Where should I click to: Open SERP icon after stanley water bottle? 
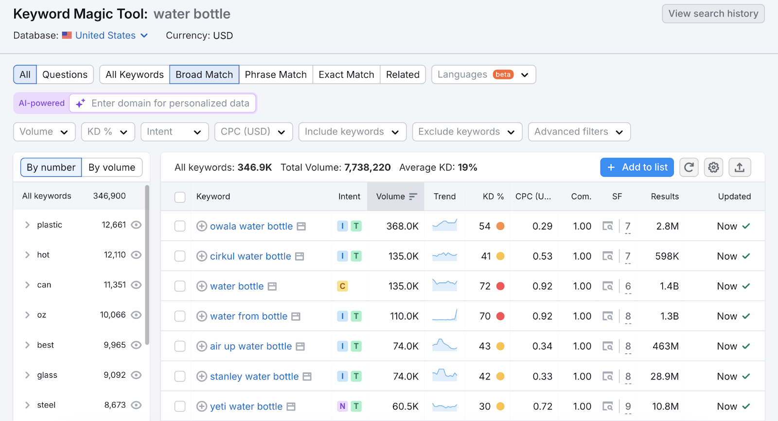tap(307, 377)
